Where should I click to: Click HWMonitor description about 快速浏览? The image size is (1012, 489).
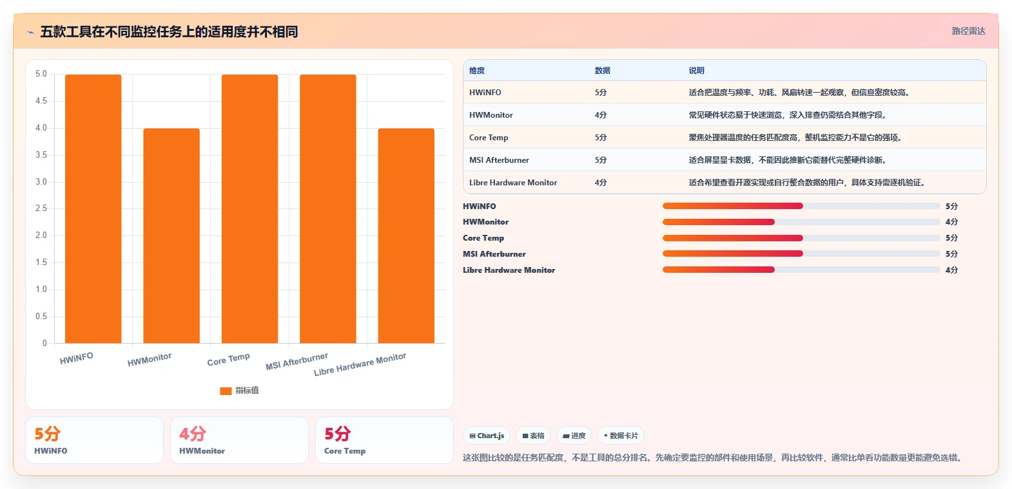(788, 115)
